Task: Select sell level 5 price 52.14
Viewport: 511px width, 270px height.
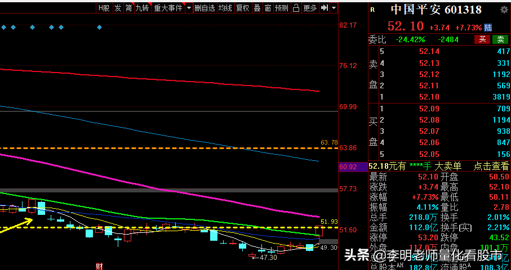Action: pyautogui.click(x=429, y=51)
